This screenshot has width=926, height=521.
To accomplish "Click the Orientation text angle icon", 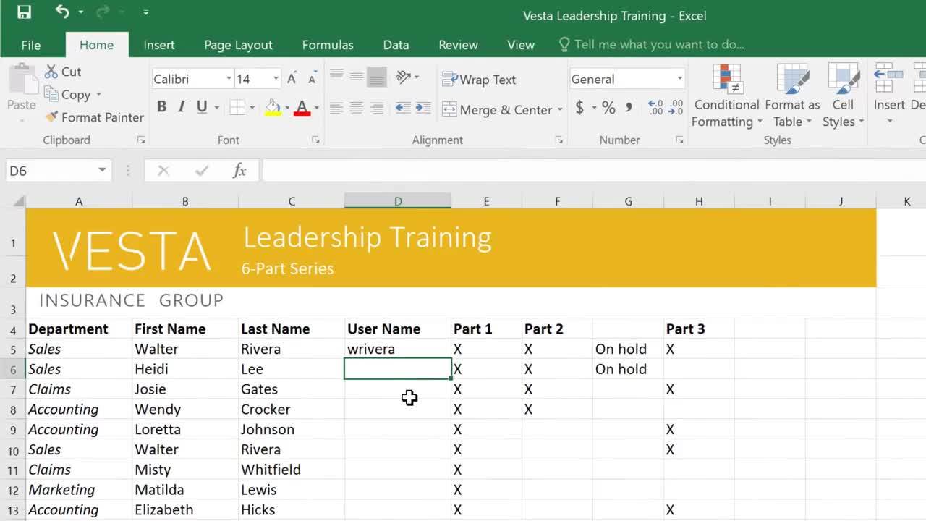I will (x=404, y=76).
